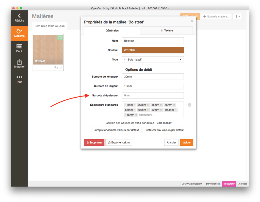Click the épaisseur tag entry placeholder
260x202 pixels.
coord(147,115)
